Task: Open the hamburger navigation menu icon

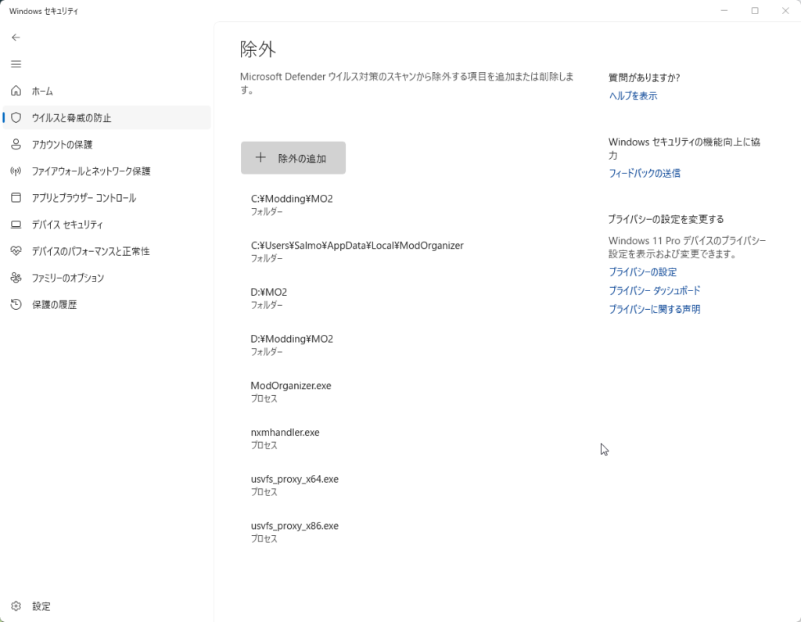Action: click(x=16, y=63)
